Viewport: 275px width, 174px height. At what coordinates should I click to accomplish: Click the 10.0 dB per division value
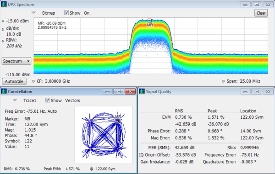(x=14, y=34)
